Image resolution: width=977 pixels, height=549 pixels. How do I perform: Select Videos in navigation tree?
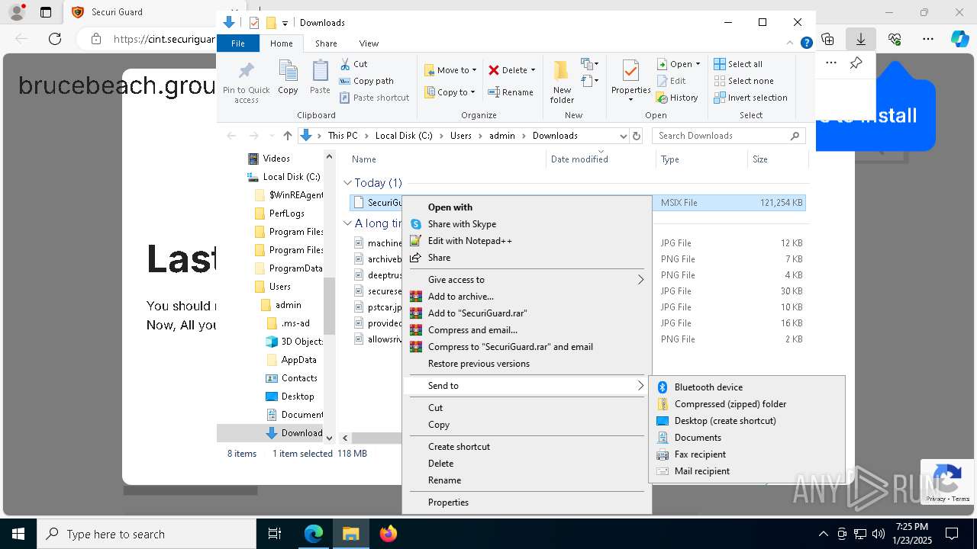point(276,159)
